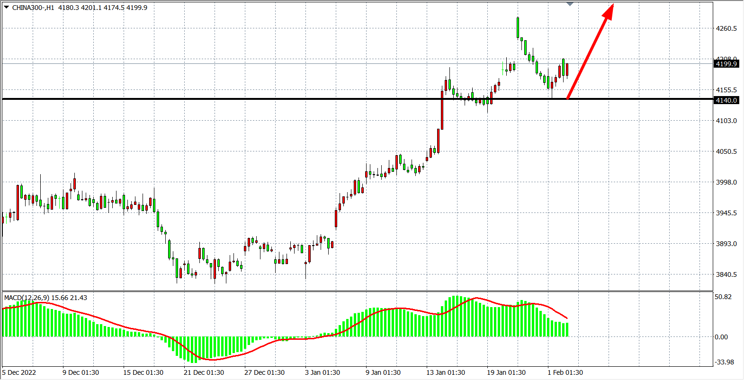Click the 13 Jan 01:30 time label

(x=445, y=372)
